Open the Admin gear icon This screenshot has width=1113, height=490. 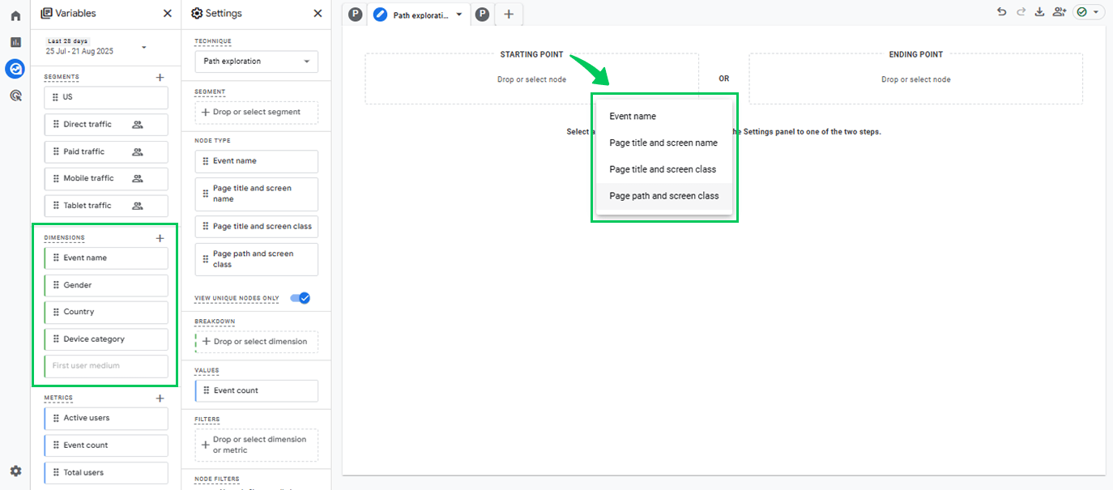15,471
